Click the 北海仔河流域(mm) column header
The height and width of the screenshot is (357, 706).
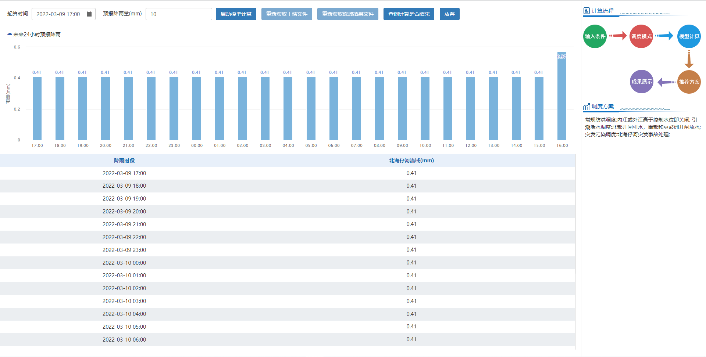pos(411,161)
